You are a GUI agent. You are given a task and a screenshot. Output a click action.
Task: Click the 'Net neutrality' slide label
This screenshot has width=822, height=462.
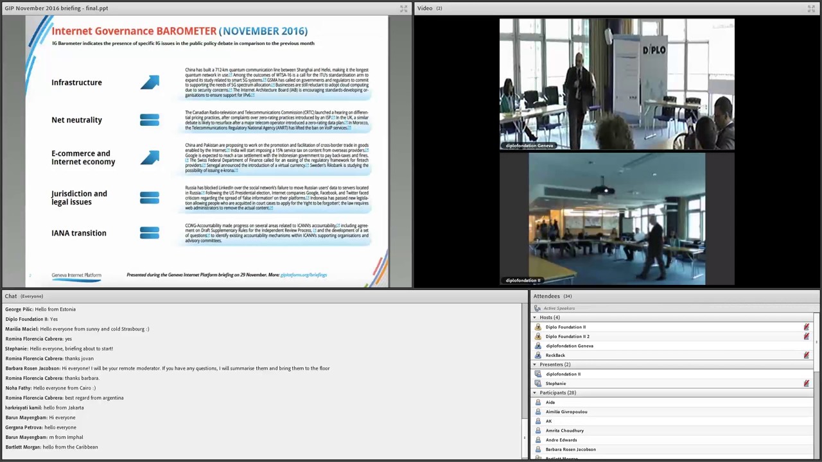(76, 120)
